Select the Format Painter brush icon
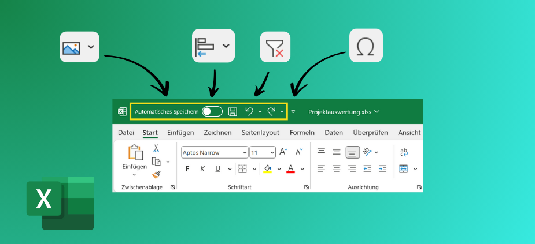The image size is (535, 244). click(156, 174)
